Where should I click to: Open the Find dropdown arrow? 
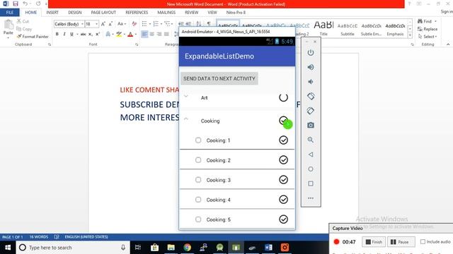[435, 21]
